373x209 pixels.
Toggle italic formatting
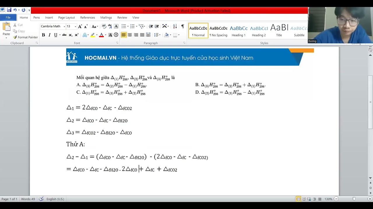tap(49, 35)
